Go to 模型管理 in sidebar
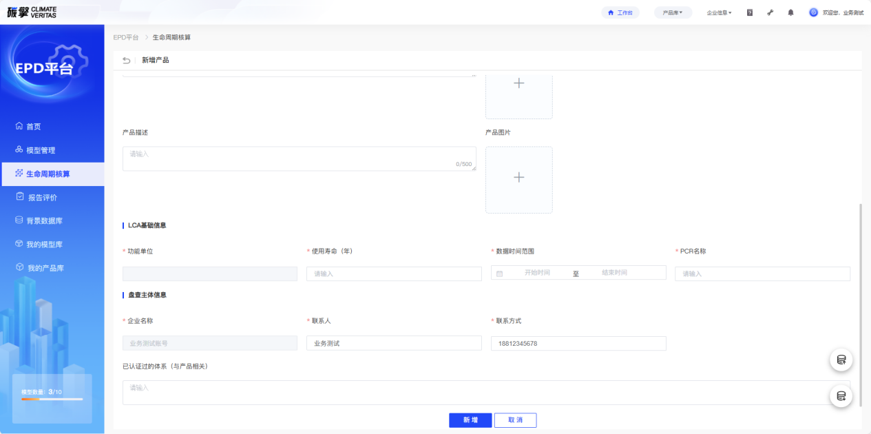Screen dimensions: 871x434 (x=41, y=150)
